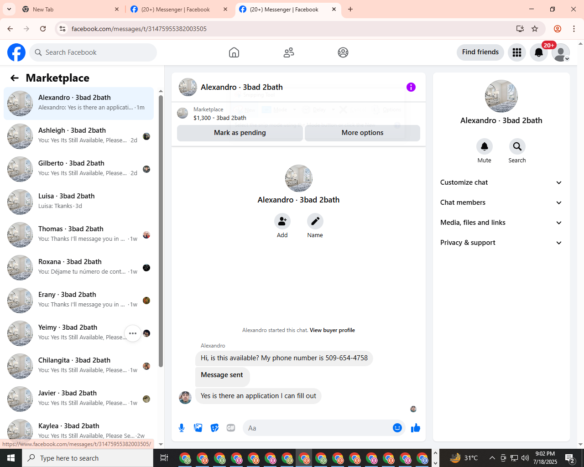Search in conversation magnifier icon
Viewport: 584px width, 467px height.
[x=517, y=146]
